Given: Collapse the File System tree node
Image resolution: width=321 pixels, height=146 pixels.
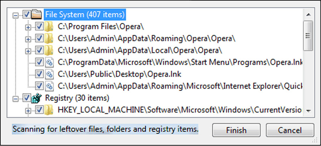Looking at the screenshot, I should pyautogui.click(x=15, y=16).
